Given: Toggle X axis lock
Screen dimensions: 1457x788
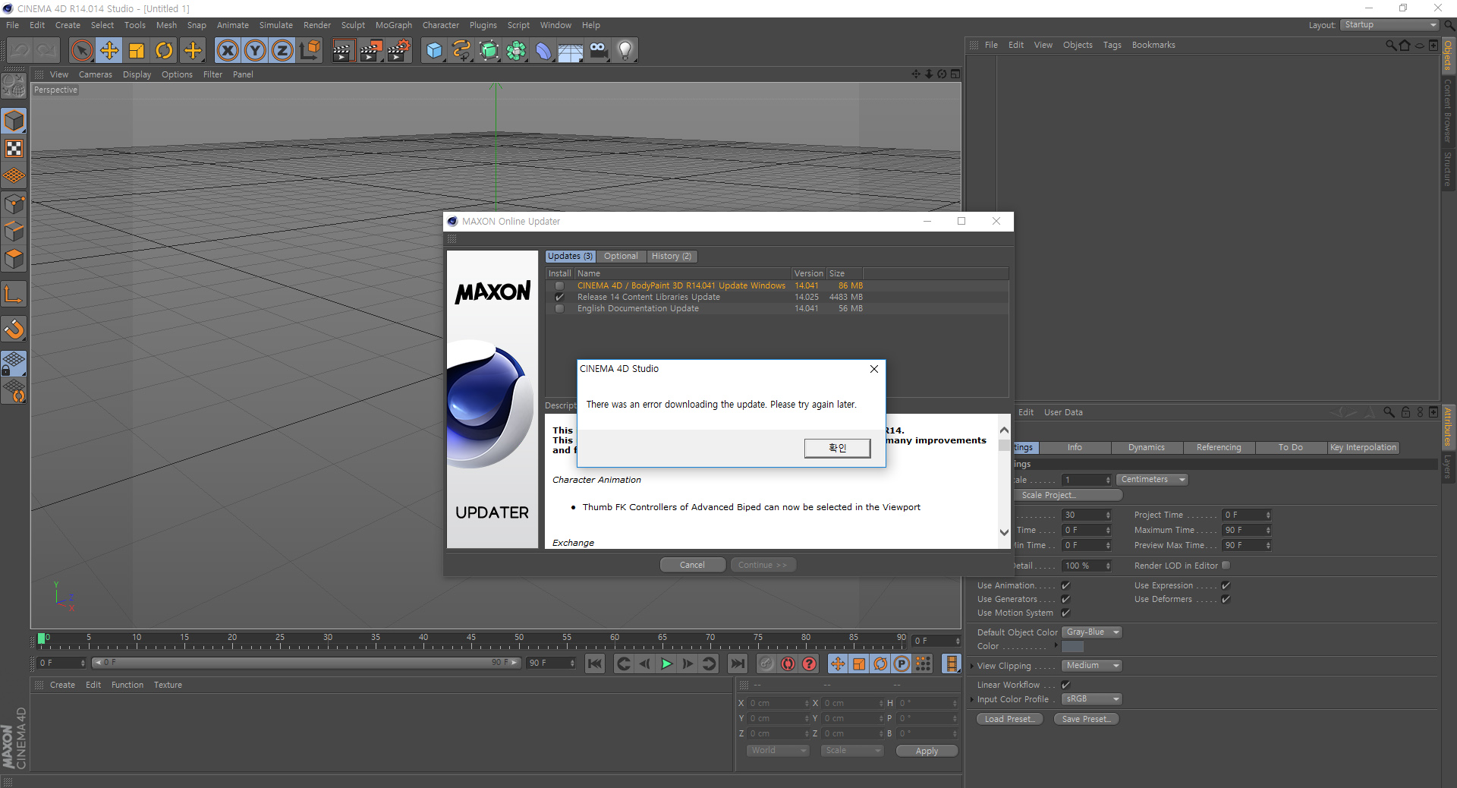Looking at the screenshot, I should pyautogui.click(x=228, y=51).
